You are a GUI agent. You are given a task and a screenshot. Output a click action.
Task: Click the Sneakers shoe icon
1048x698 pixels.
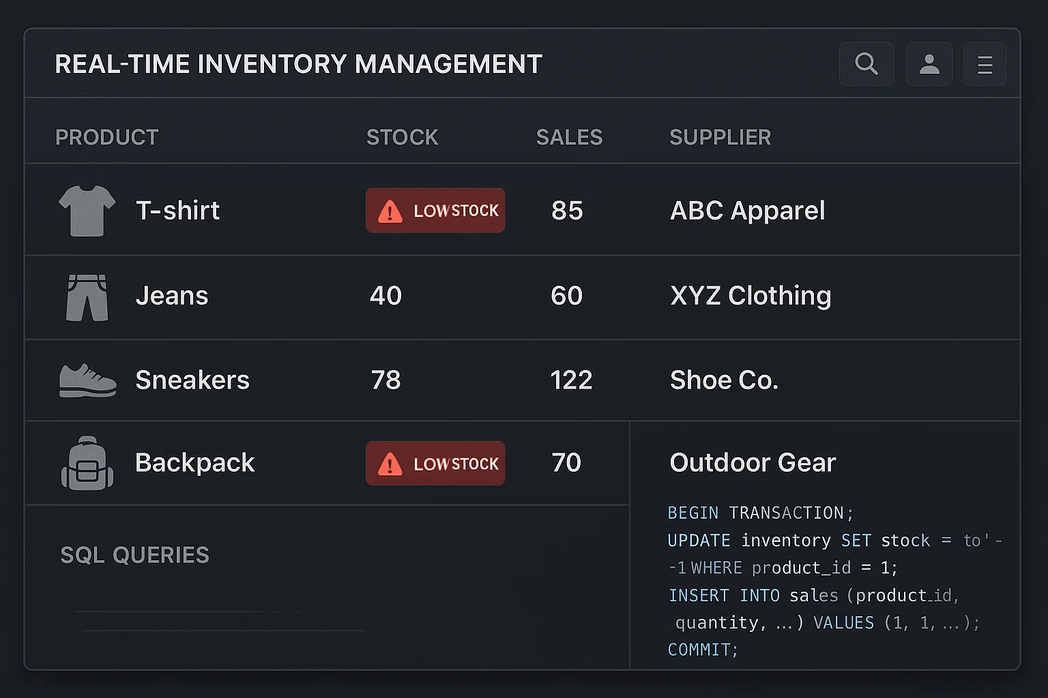pyautogui.click(x=88, y=380)
